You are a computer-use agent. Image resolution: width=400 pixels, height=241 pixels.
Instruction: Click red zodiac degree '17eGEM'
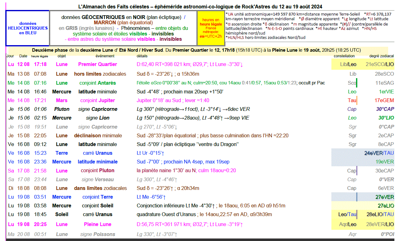point(384,100)
